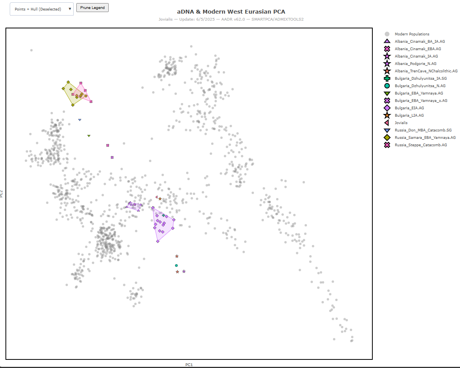Click the Albania_TrenCave_NChalcolithic.AG star icon

coord(387,71)
